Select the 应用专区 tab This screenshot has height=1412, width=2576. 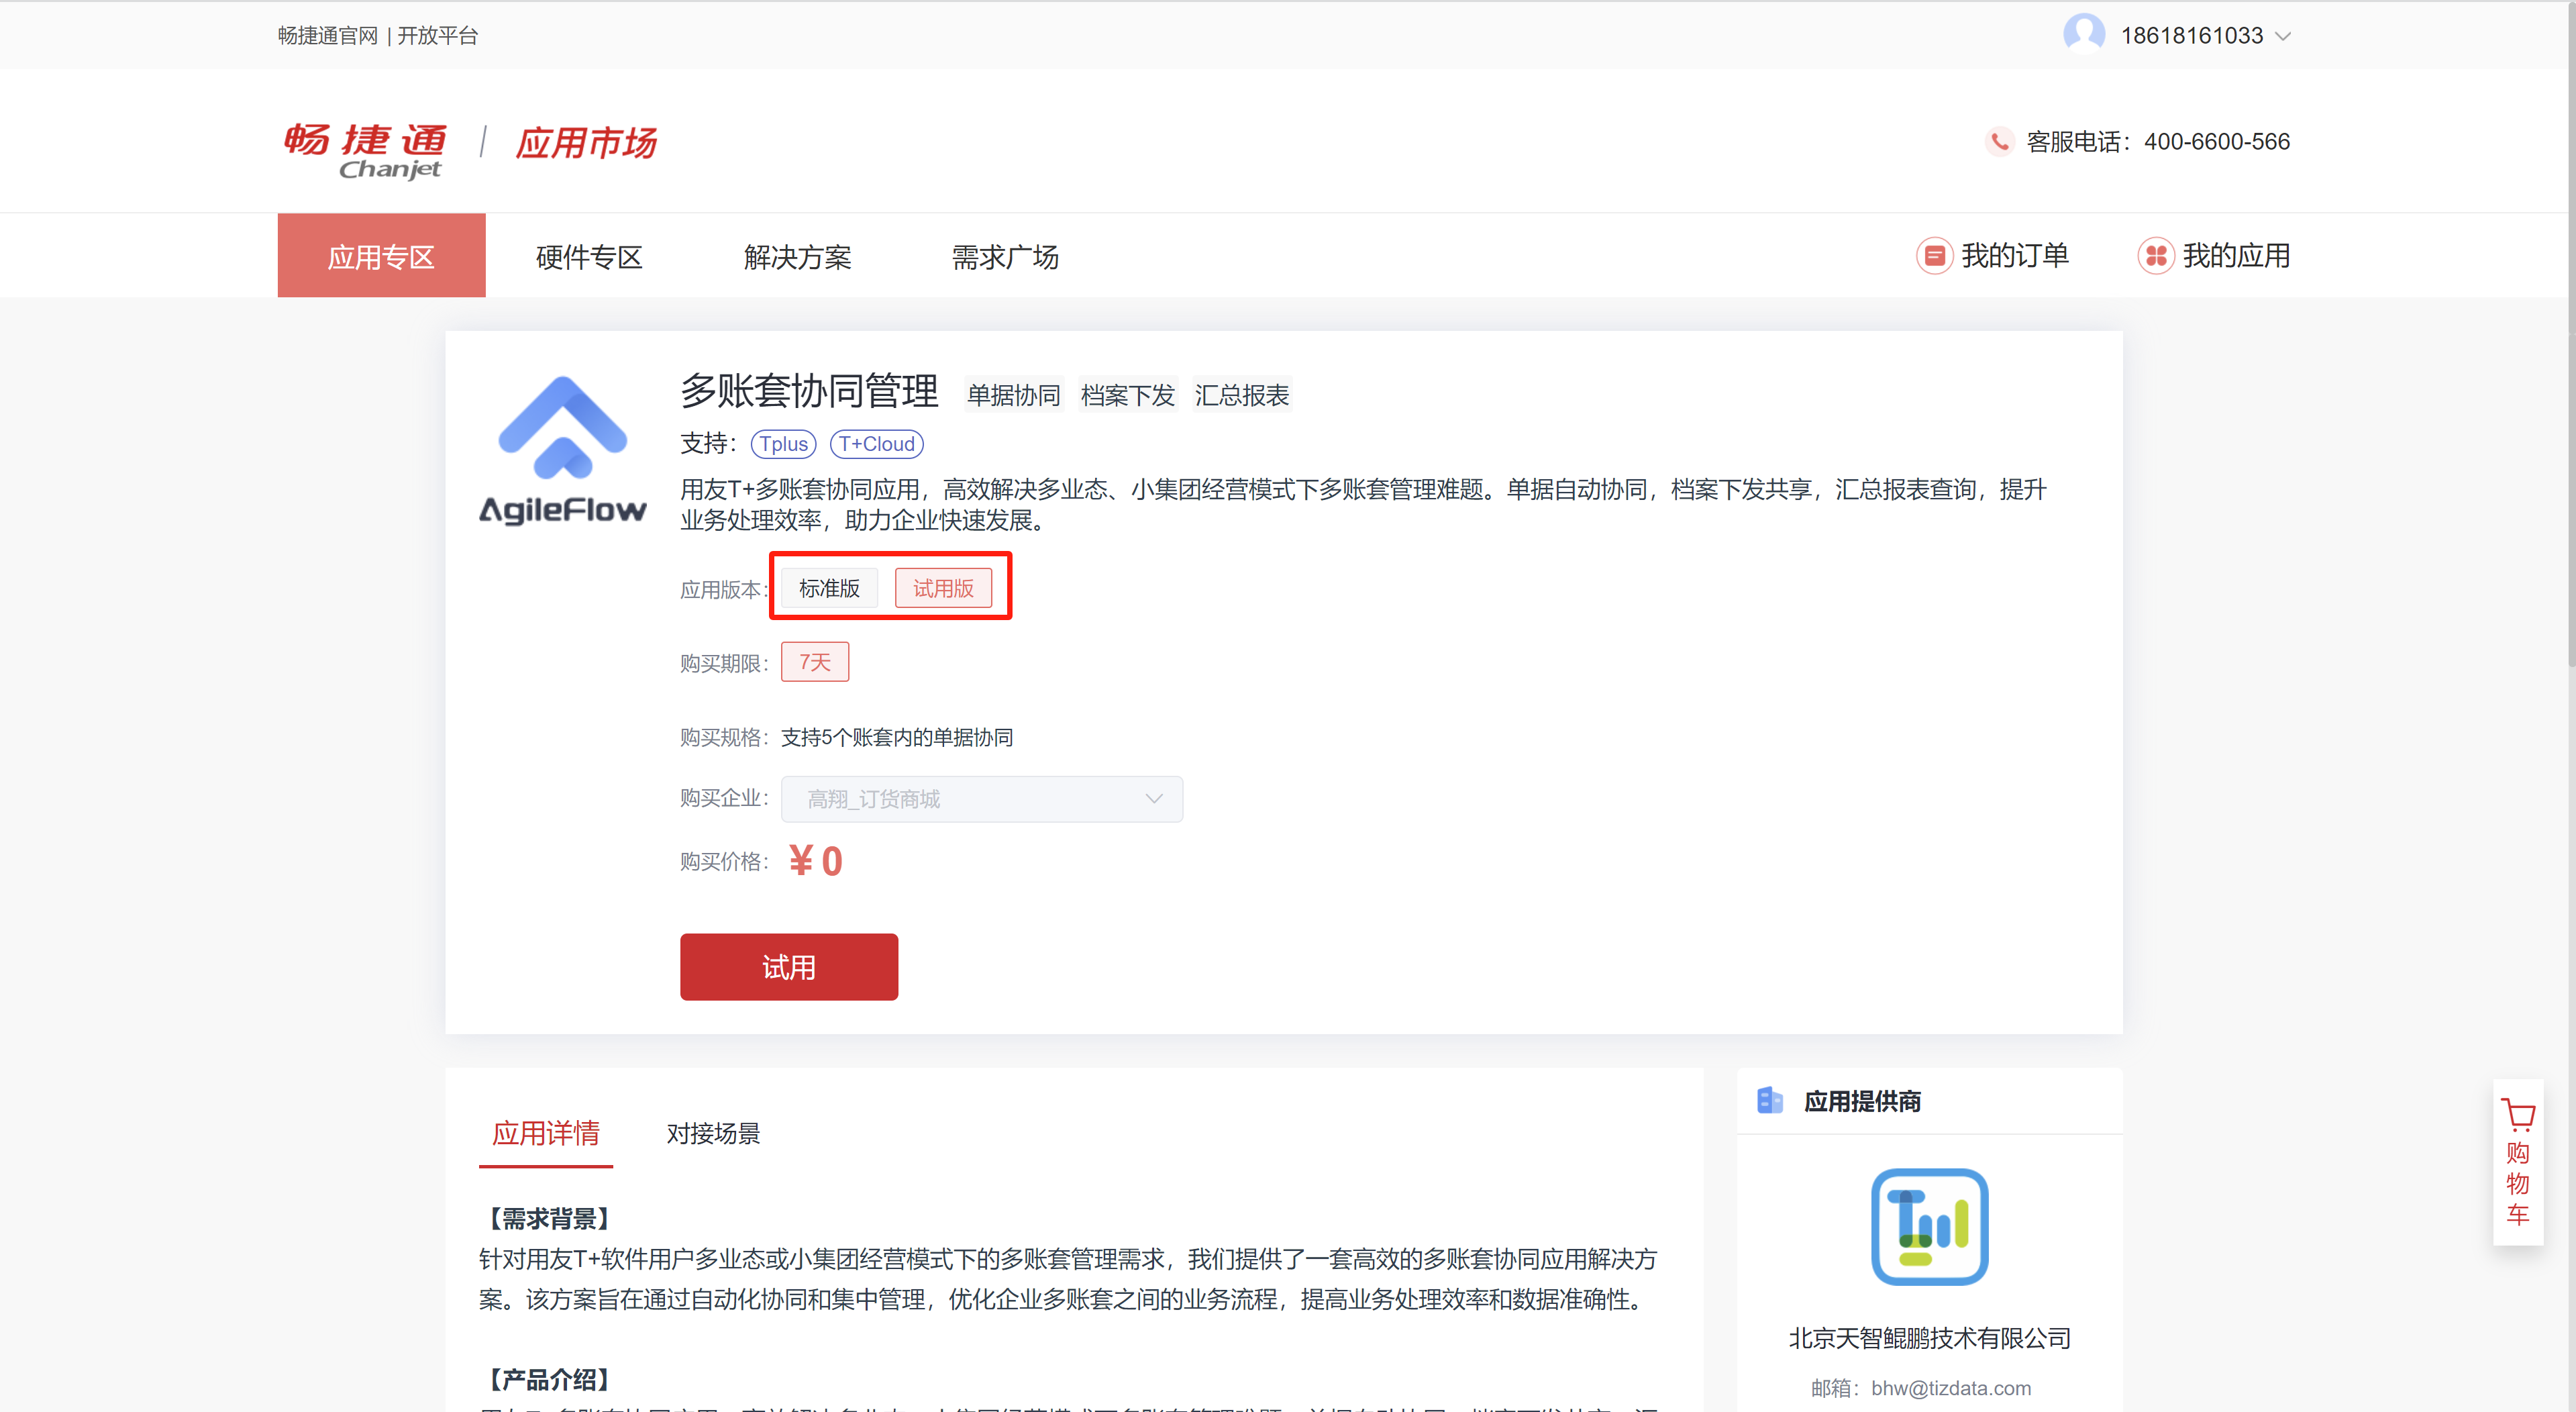[381, 256]
